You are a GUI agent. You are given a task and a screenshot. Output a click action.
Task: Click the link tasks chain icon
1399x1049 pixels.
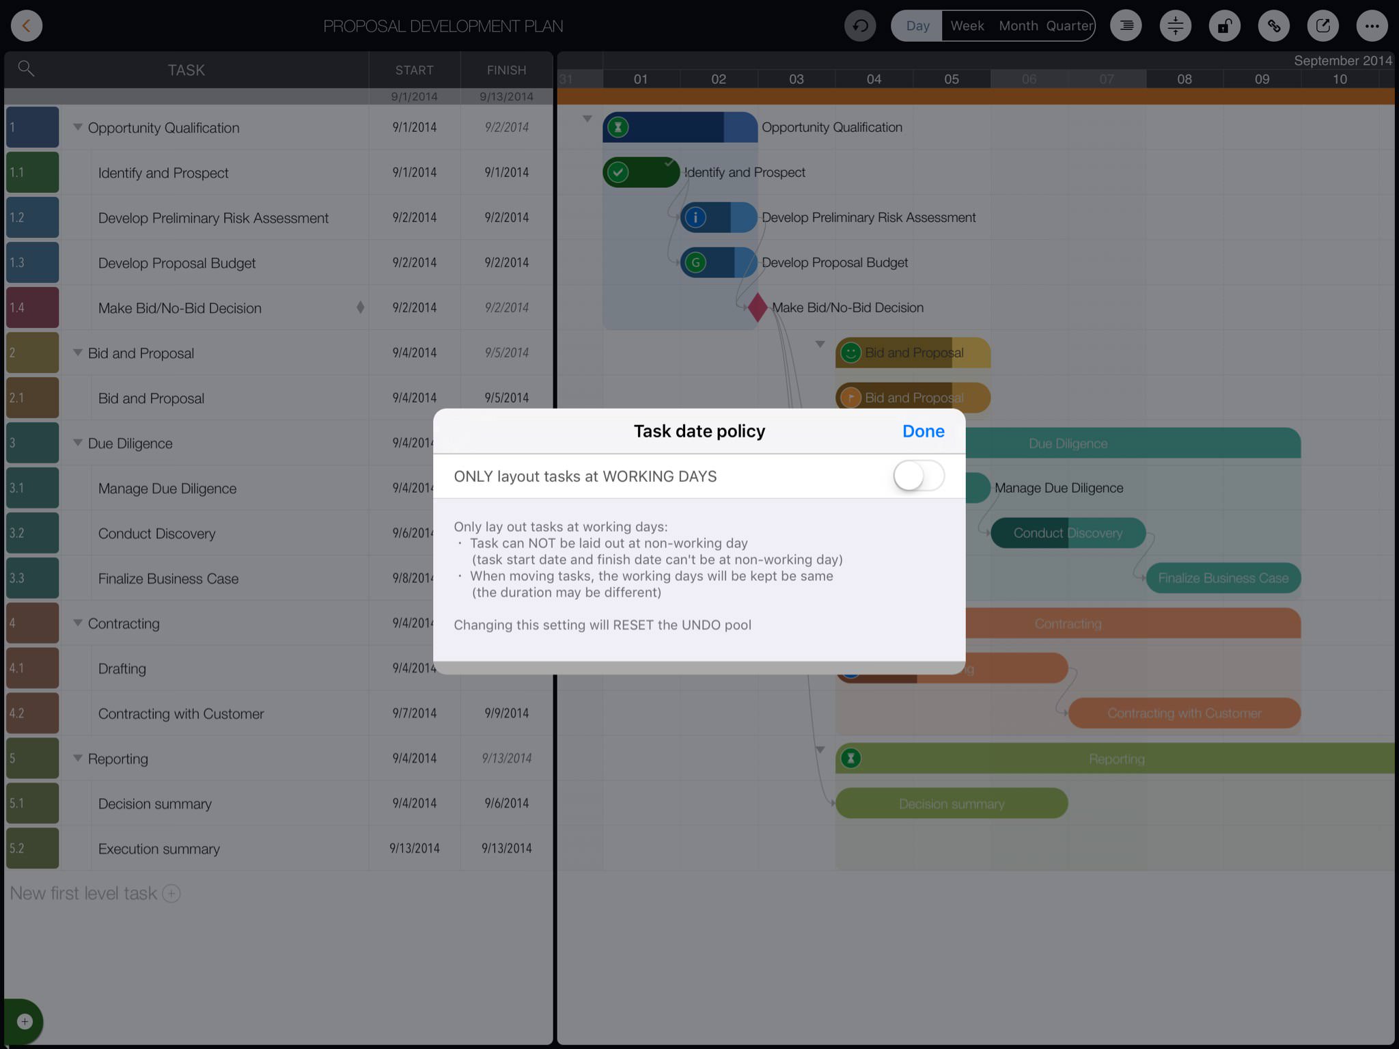(x=1273, y=26)
